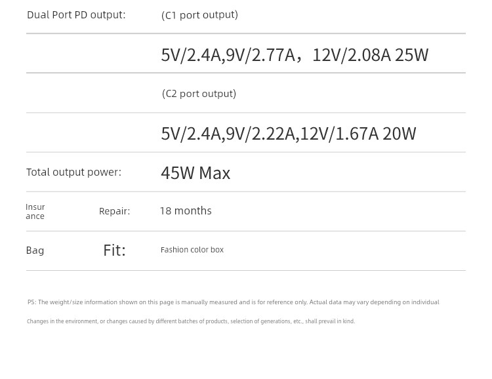Click the C2 spec line ending in 20W
The image size is (492, 379).
(x=289, y=134)
